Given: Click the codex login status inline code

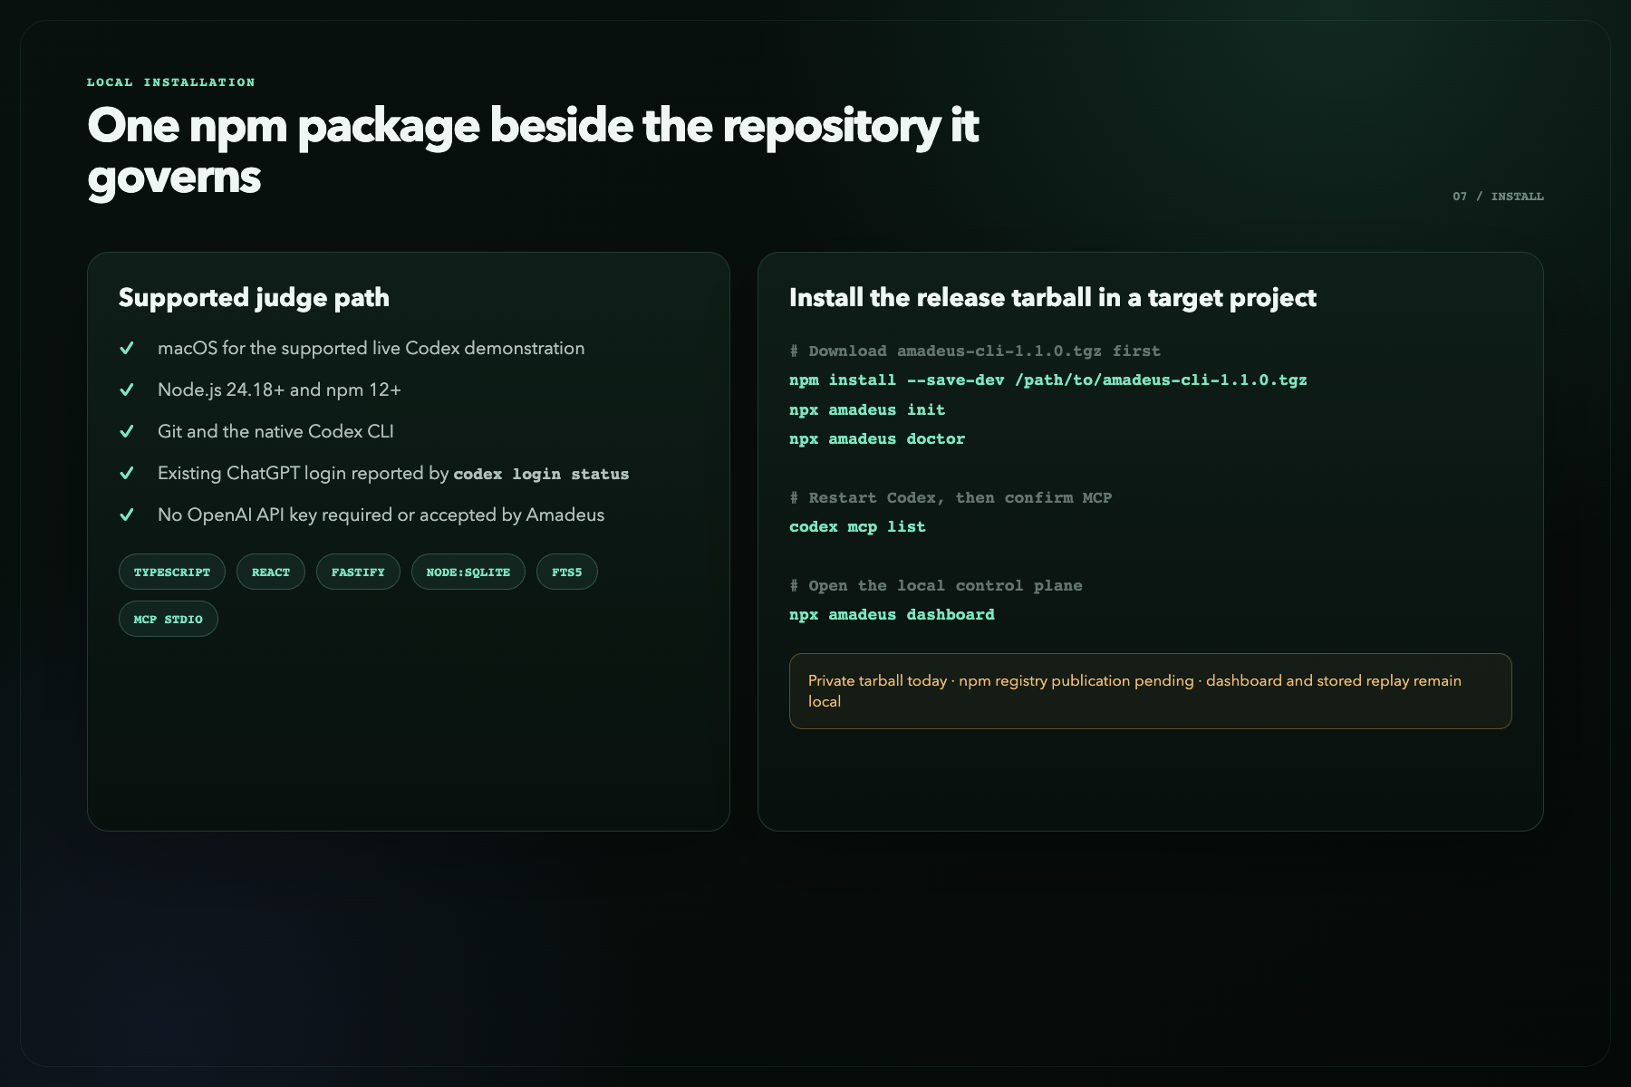Looking at the screenshot, I should pyautogui.click(x=541, y=474).
